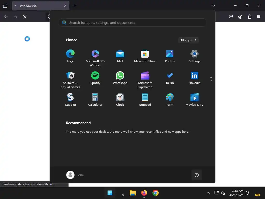Switch to Firefox on the taskbar
The image size is (265, 199).
[x=144, y=193]
